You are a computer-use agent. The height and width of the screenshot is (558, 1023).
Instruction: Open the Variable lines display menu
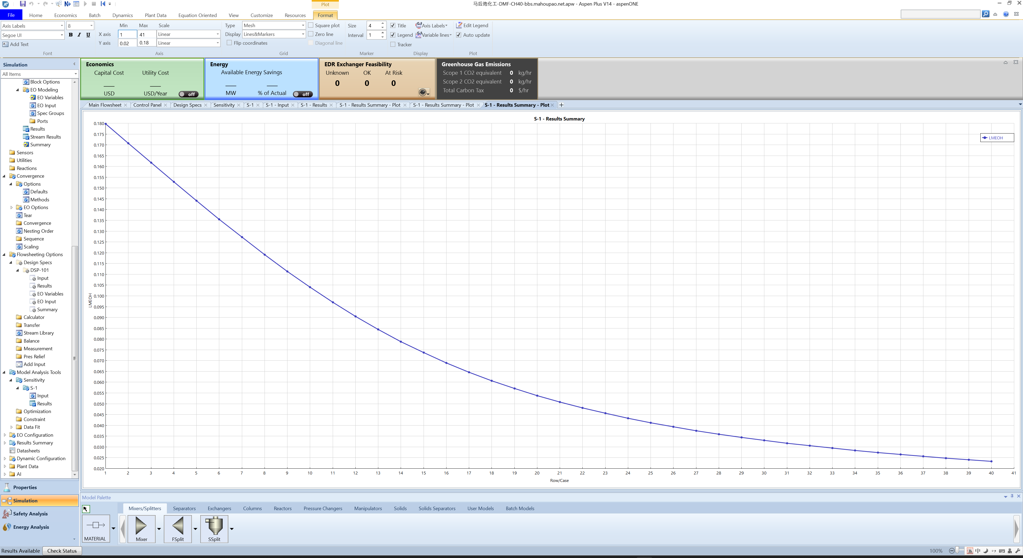pos(434,35)
